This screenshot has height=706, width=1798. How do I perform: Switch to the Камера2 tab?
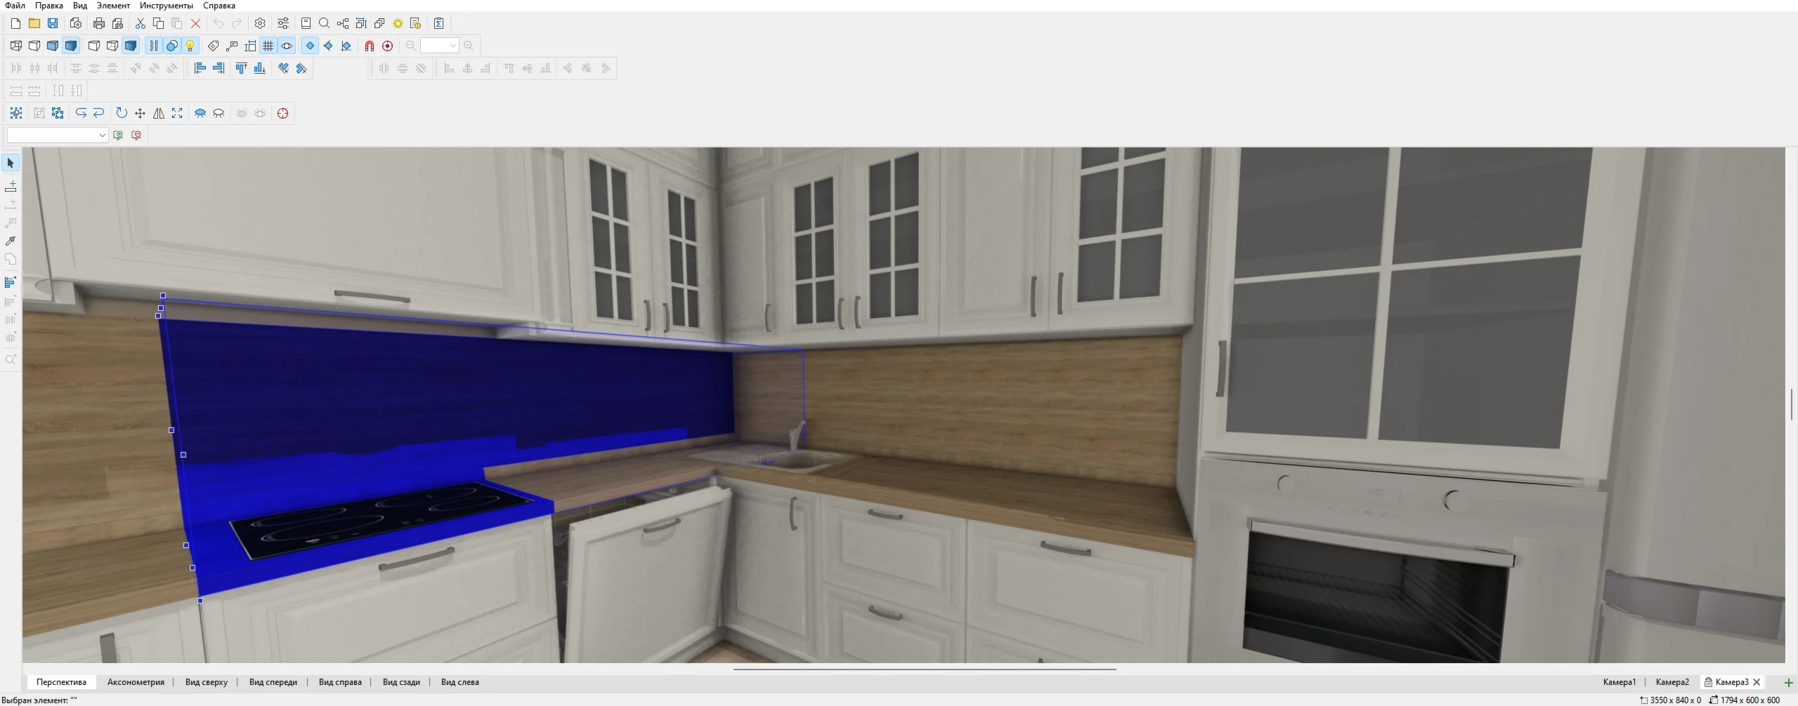pos(1672,682)
